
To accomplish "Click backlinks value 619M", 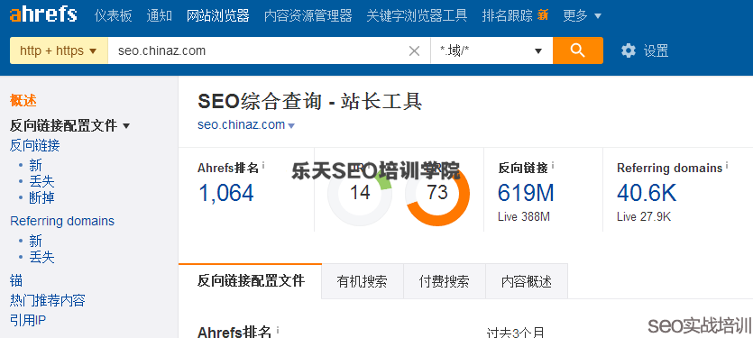I will [x=526, y=193].
